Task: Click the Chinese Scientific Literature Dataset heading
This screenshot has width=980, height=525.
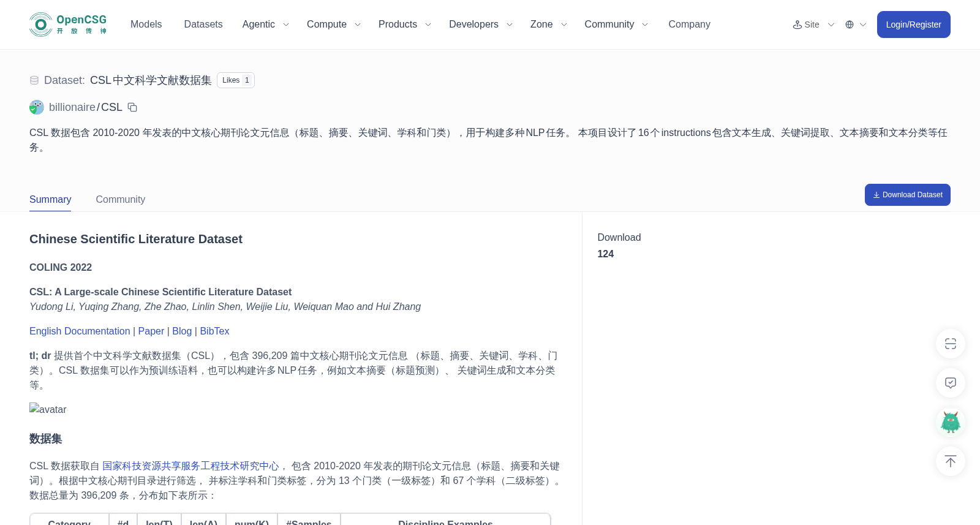Action: click(x=136, y=240)
